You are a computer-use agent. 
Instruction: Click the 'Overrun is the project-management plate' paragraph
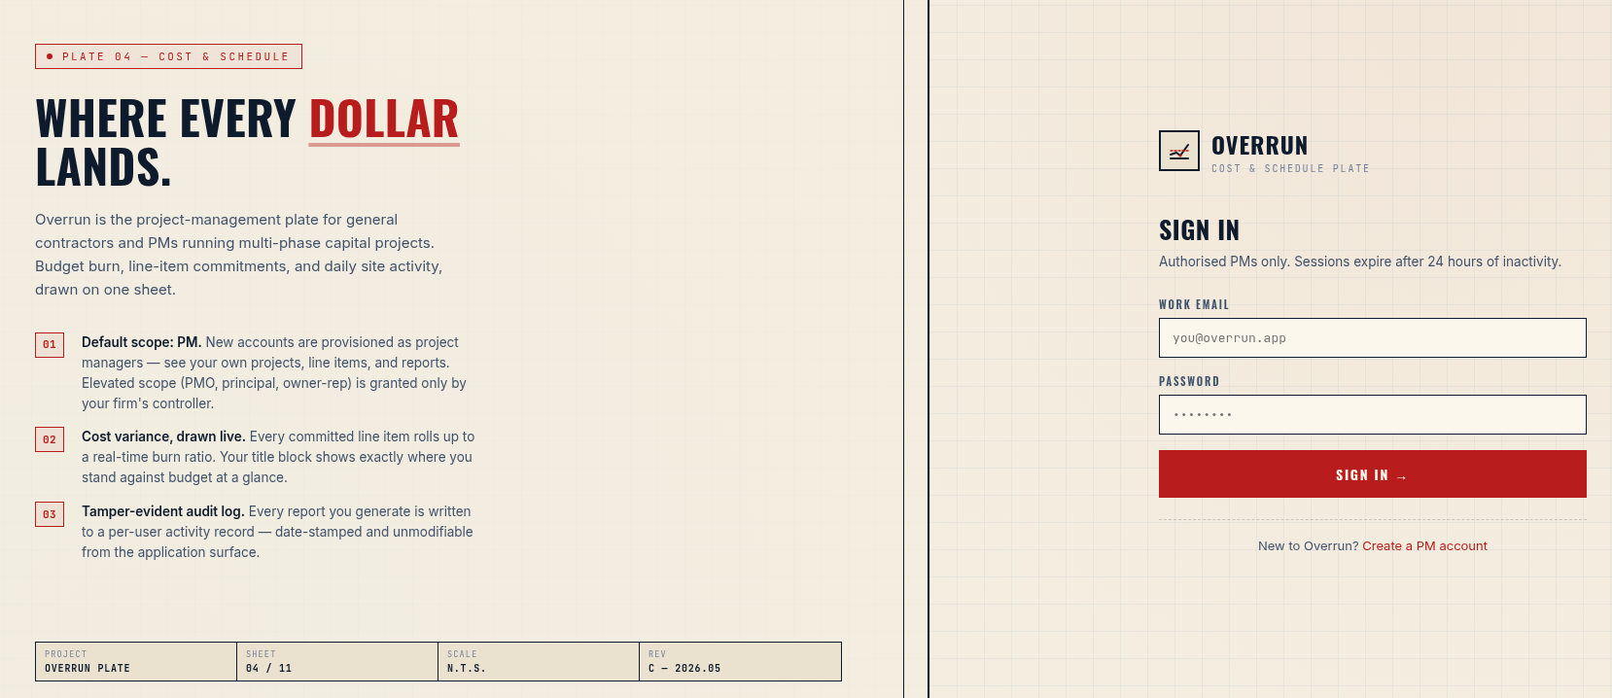pyautogui.click(x=239, y=255)
